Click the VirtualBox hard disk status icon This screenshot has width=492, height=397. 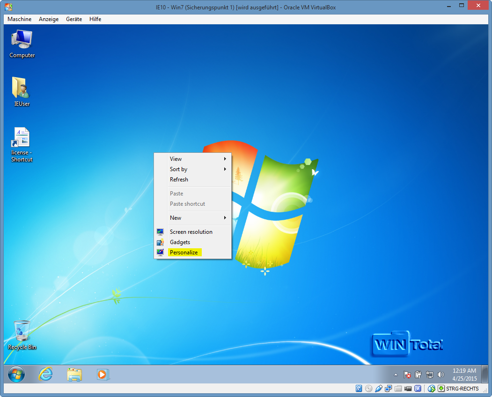pos(359,389)
